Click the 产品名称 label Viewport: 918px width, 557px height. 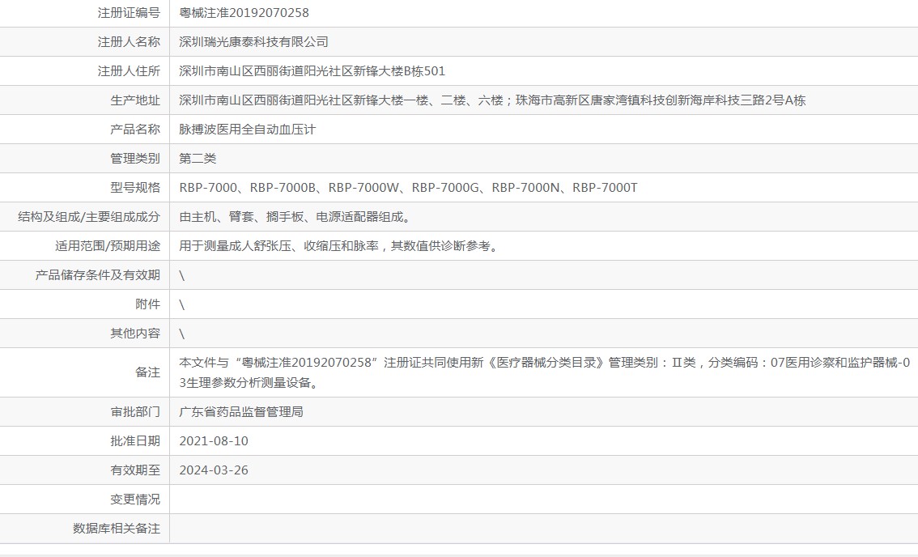point(135,130)
